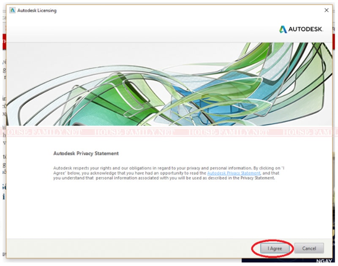Open the Autodesk Privacy Statement link

tap(234, 173)
